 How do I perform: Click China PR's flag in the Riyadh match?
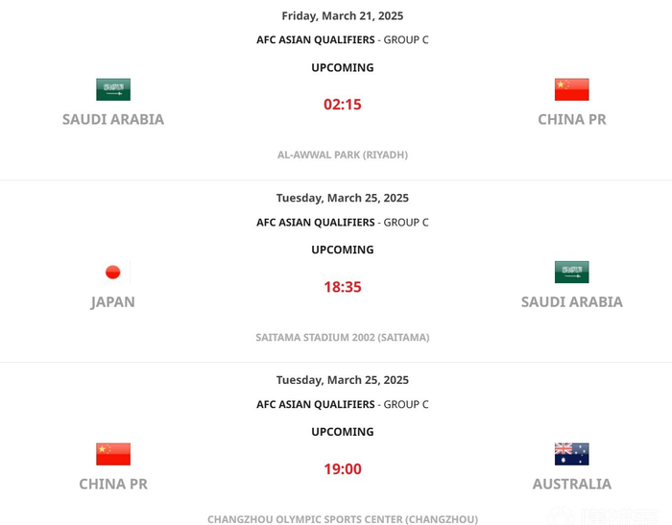click(571, 89)
